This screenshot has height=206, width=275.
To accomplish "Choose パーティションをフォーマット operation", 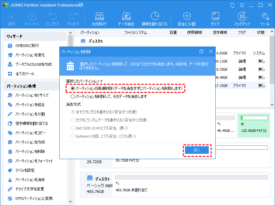I will tap(30, 161).
